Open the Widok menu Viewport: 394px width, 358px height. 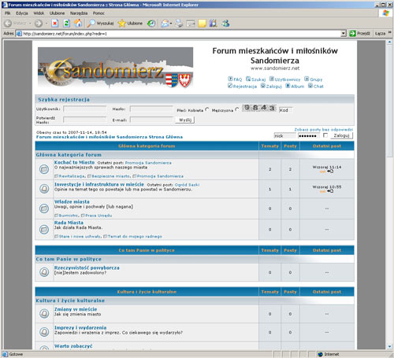click(39, 13)
